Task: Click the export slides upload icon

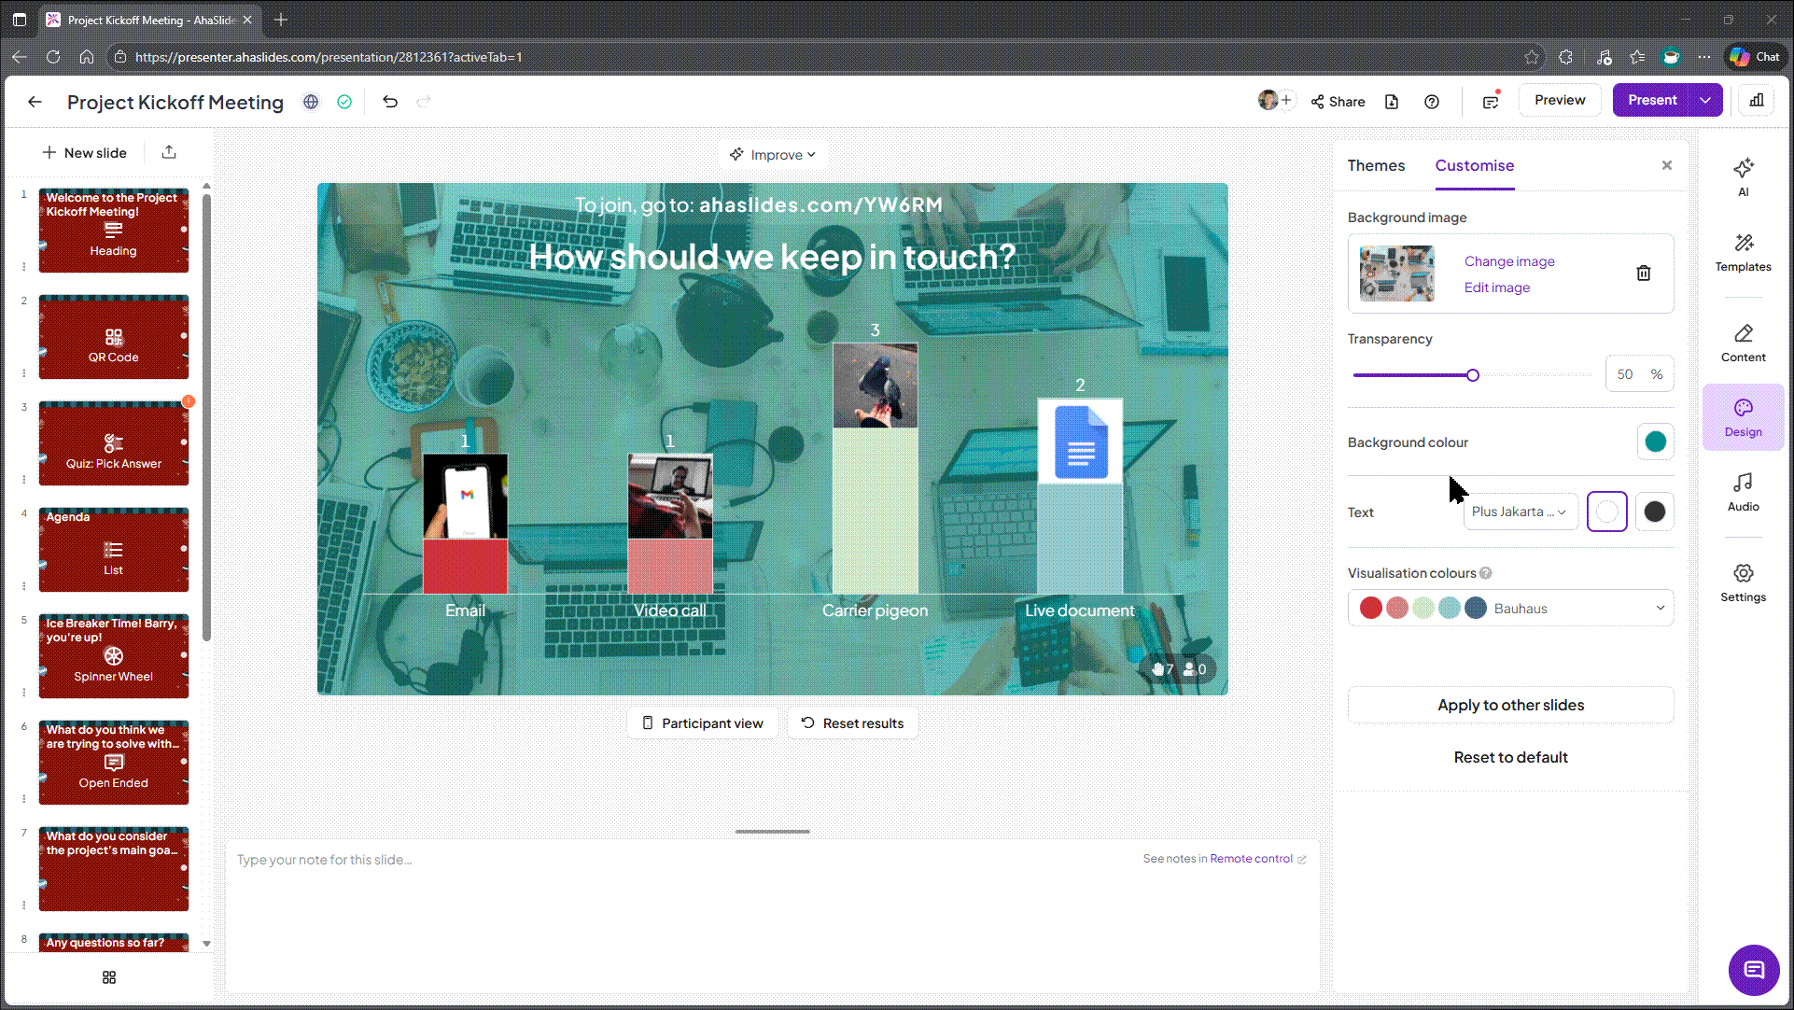Action: tap(169, 152)
